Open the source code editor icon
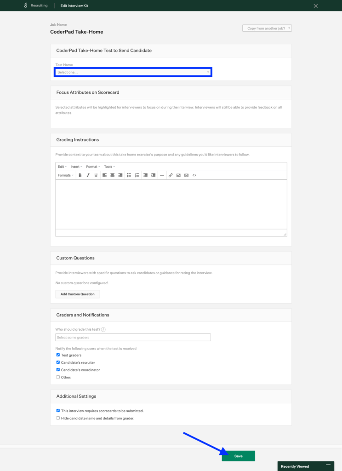This screenshot has height=471, width=342. coord(193,175)
